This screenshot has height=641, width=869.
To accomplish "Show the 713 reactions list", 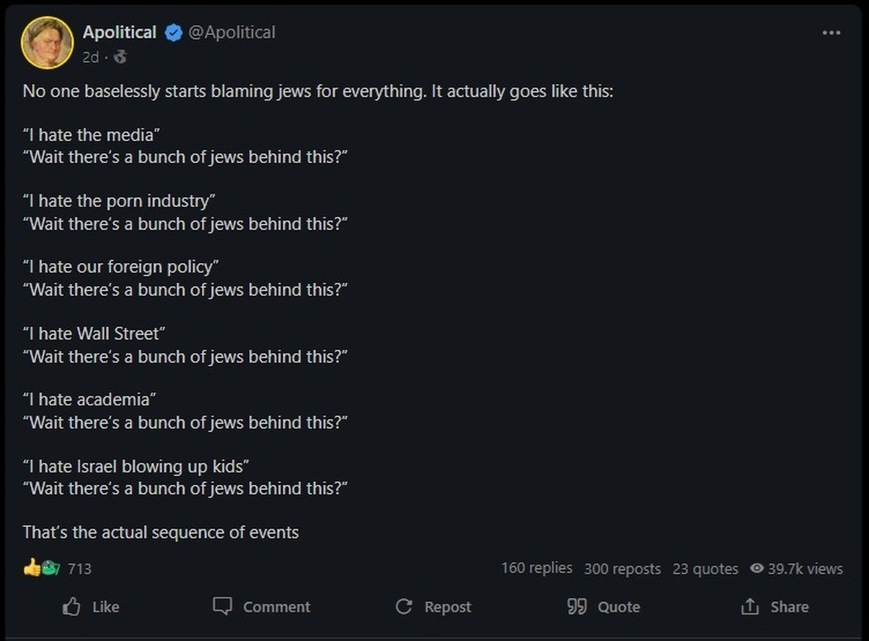I will pos(80,569).
